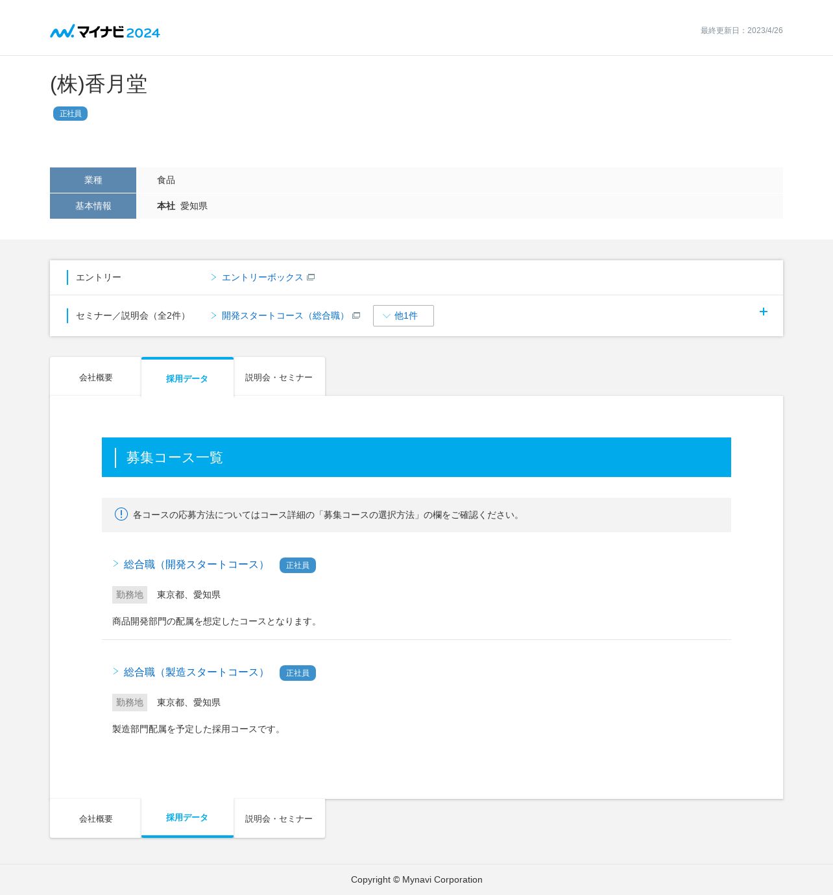Open 総合職（開発スタートコース） course details
Image resolution: width=833 pixels, height=895 pixels.
click(x=196, y=565)
